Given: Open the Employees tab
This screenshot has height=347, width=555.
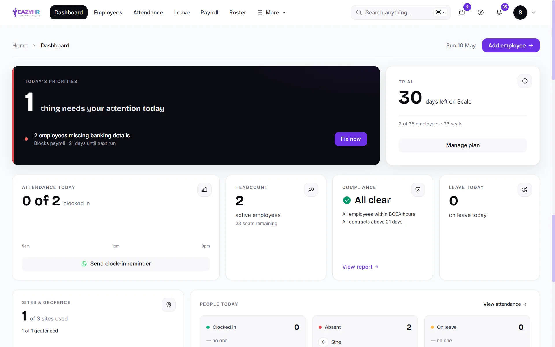Looking at the screenshot, I should tap(108, 12).
